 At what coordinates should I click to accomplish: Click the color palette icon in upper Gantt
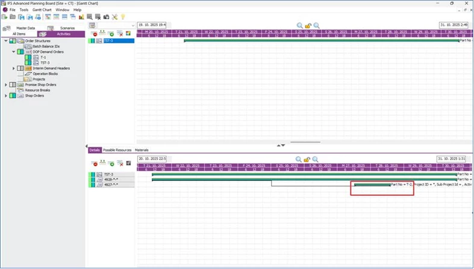pos(128,33)
